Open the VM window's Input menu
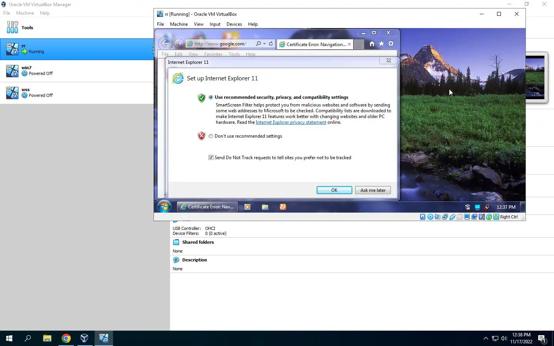The width and height of the screenshot is (554, 346). coord(215,24)
